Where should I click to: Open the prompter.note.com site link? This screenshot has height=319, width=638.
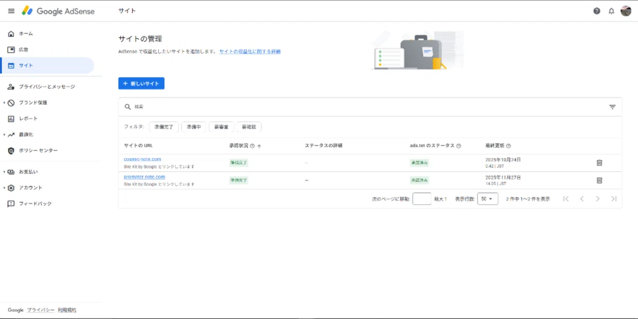[145, 177]
